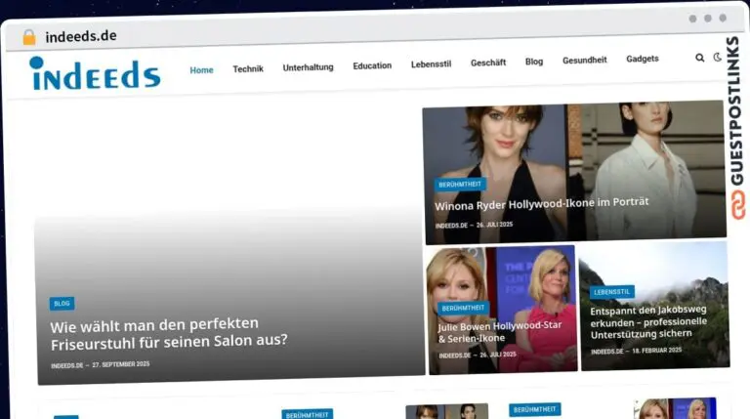Toggle dark mode moon icon
Screen dimensions: 750x419
point(717,58)
